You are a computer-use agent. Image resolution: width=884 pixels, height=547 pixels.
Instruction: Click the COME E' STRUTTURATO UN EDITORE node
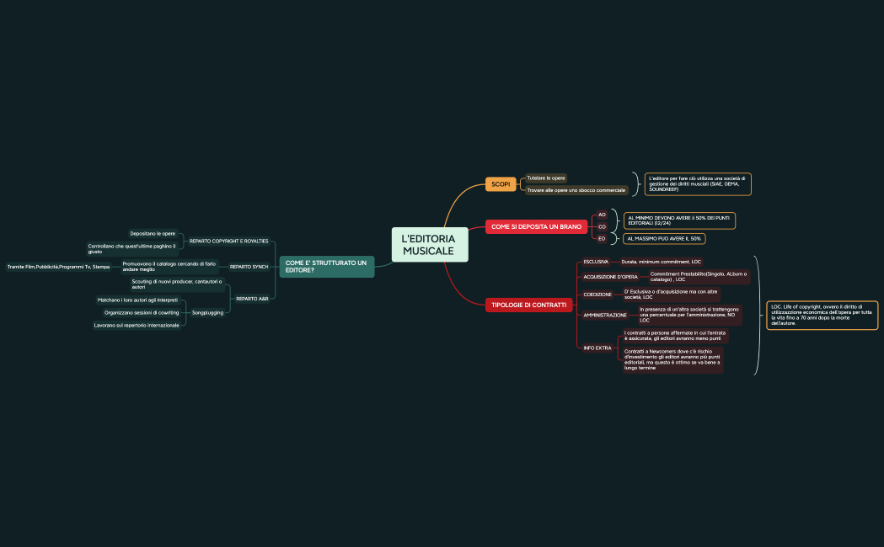click(326, 267)
